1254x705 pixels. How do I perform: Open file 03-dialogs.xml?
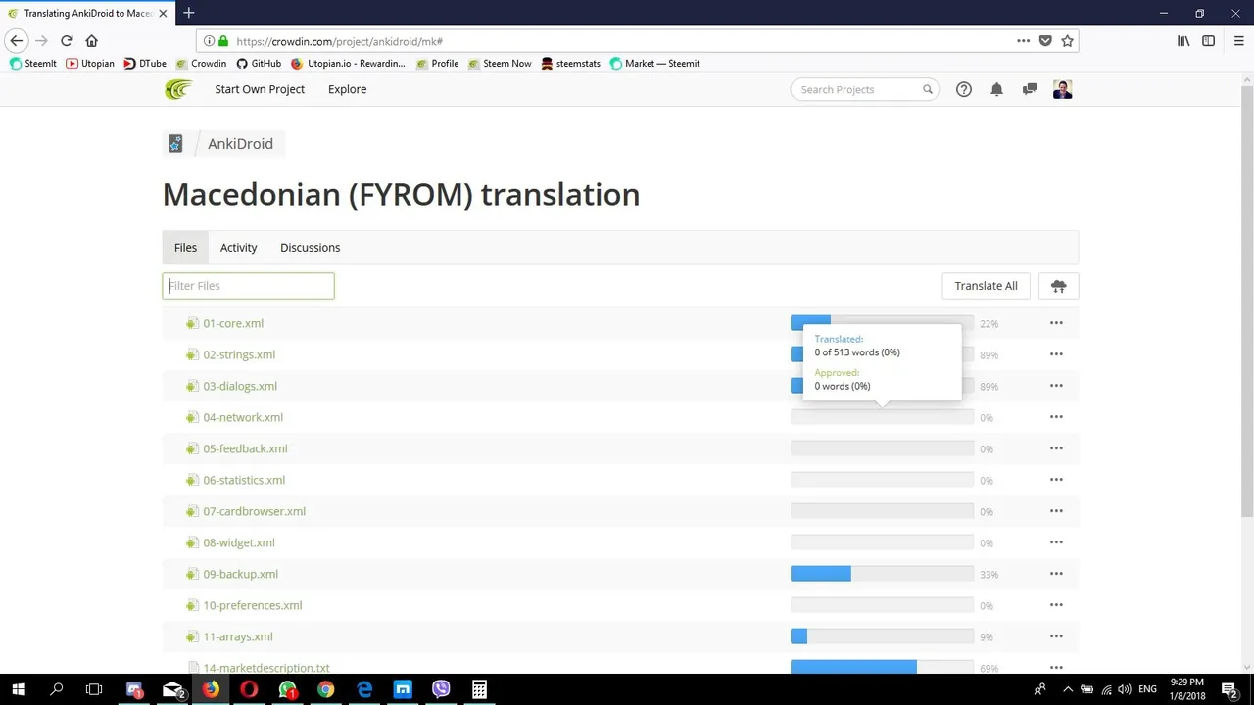point(240,386)
